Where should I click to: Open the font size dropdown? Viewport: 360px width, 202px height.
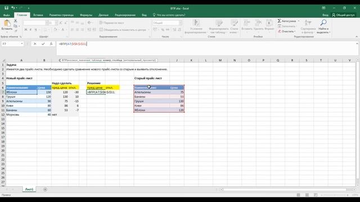point(56,23)
